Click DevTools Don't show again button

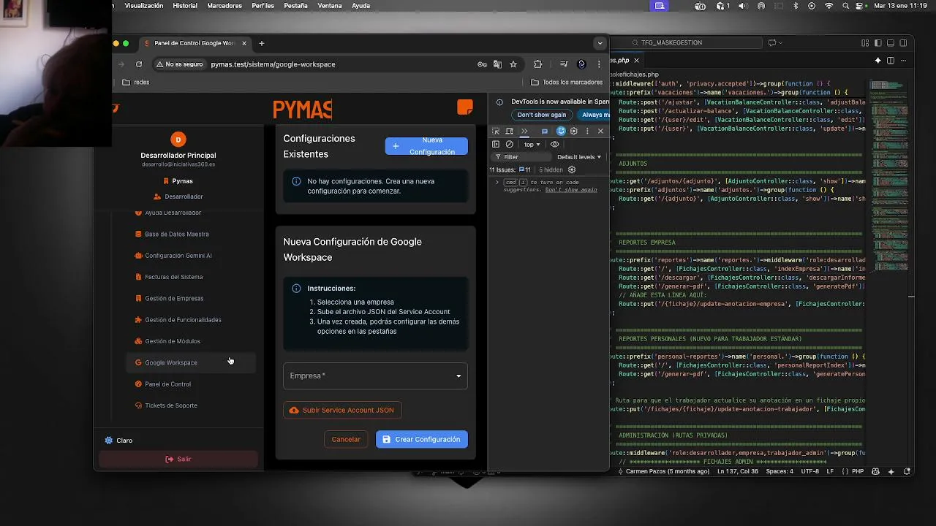pyautogui.click(x=542, y=115)
